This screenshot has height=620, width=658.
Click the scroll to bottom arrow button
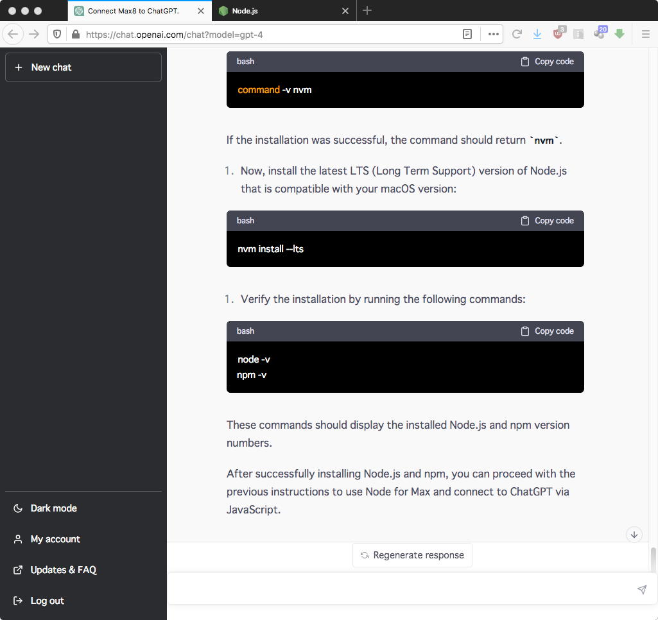[634, 535]
